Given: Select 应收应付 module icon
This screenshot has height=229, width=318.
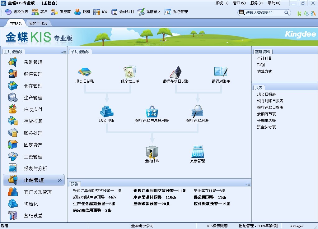Looking at the screenshot, I should [x=12, y=109].
